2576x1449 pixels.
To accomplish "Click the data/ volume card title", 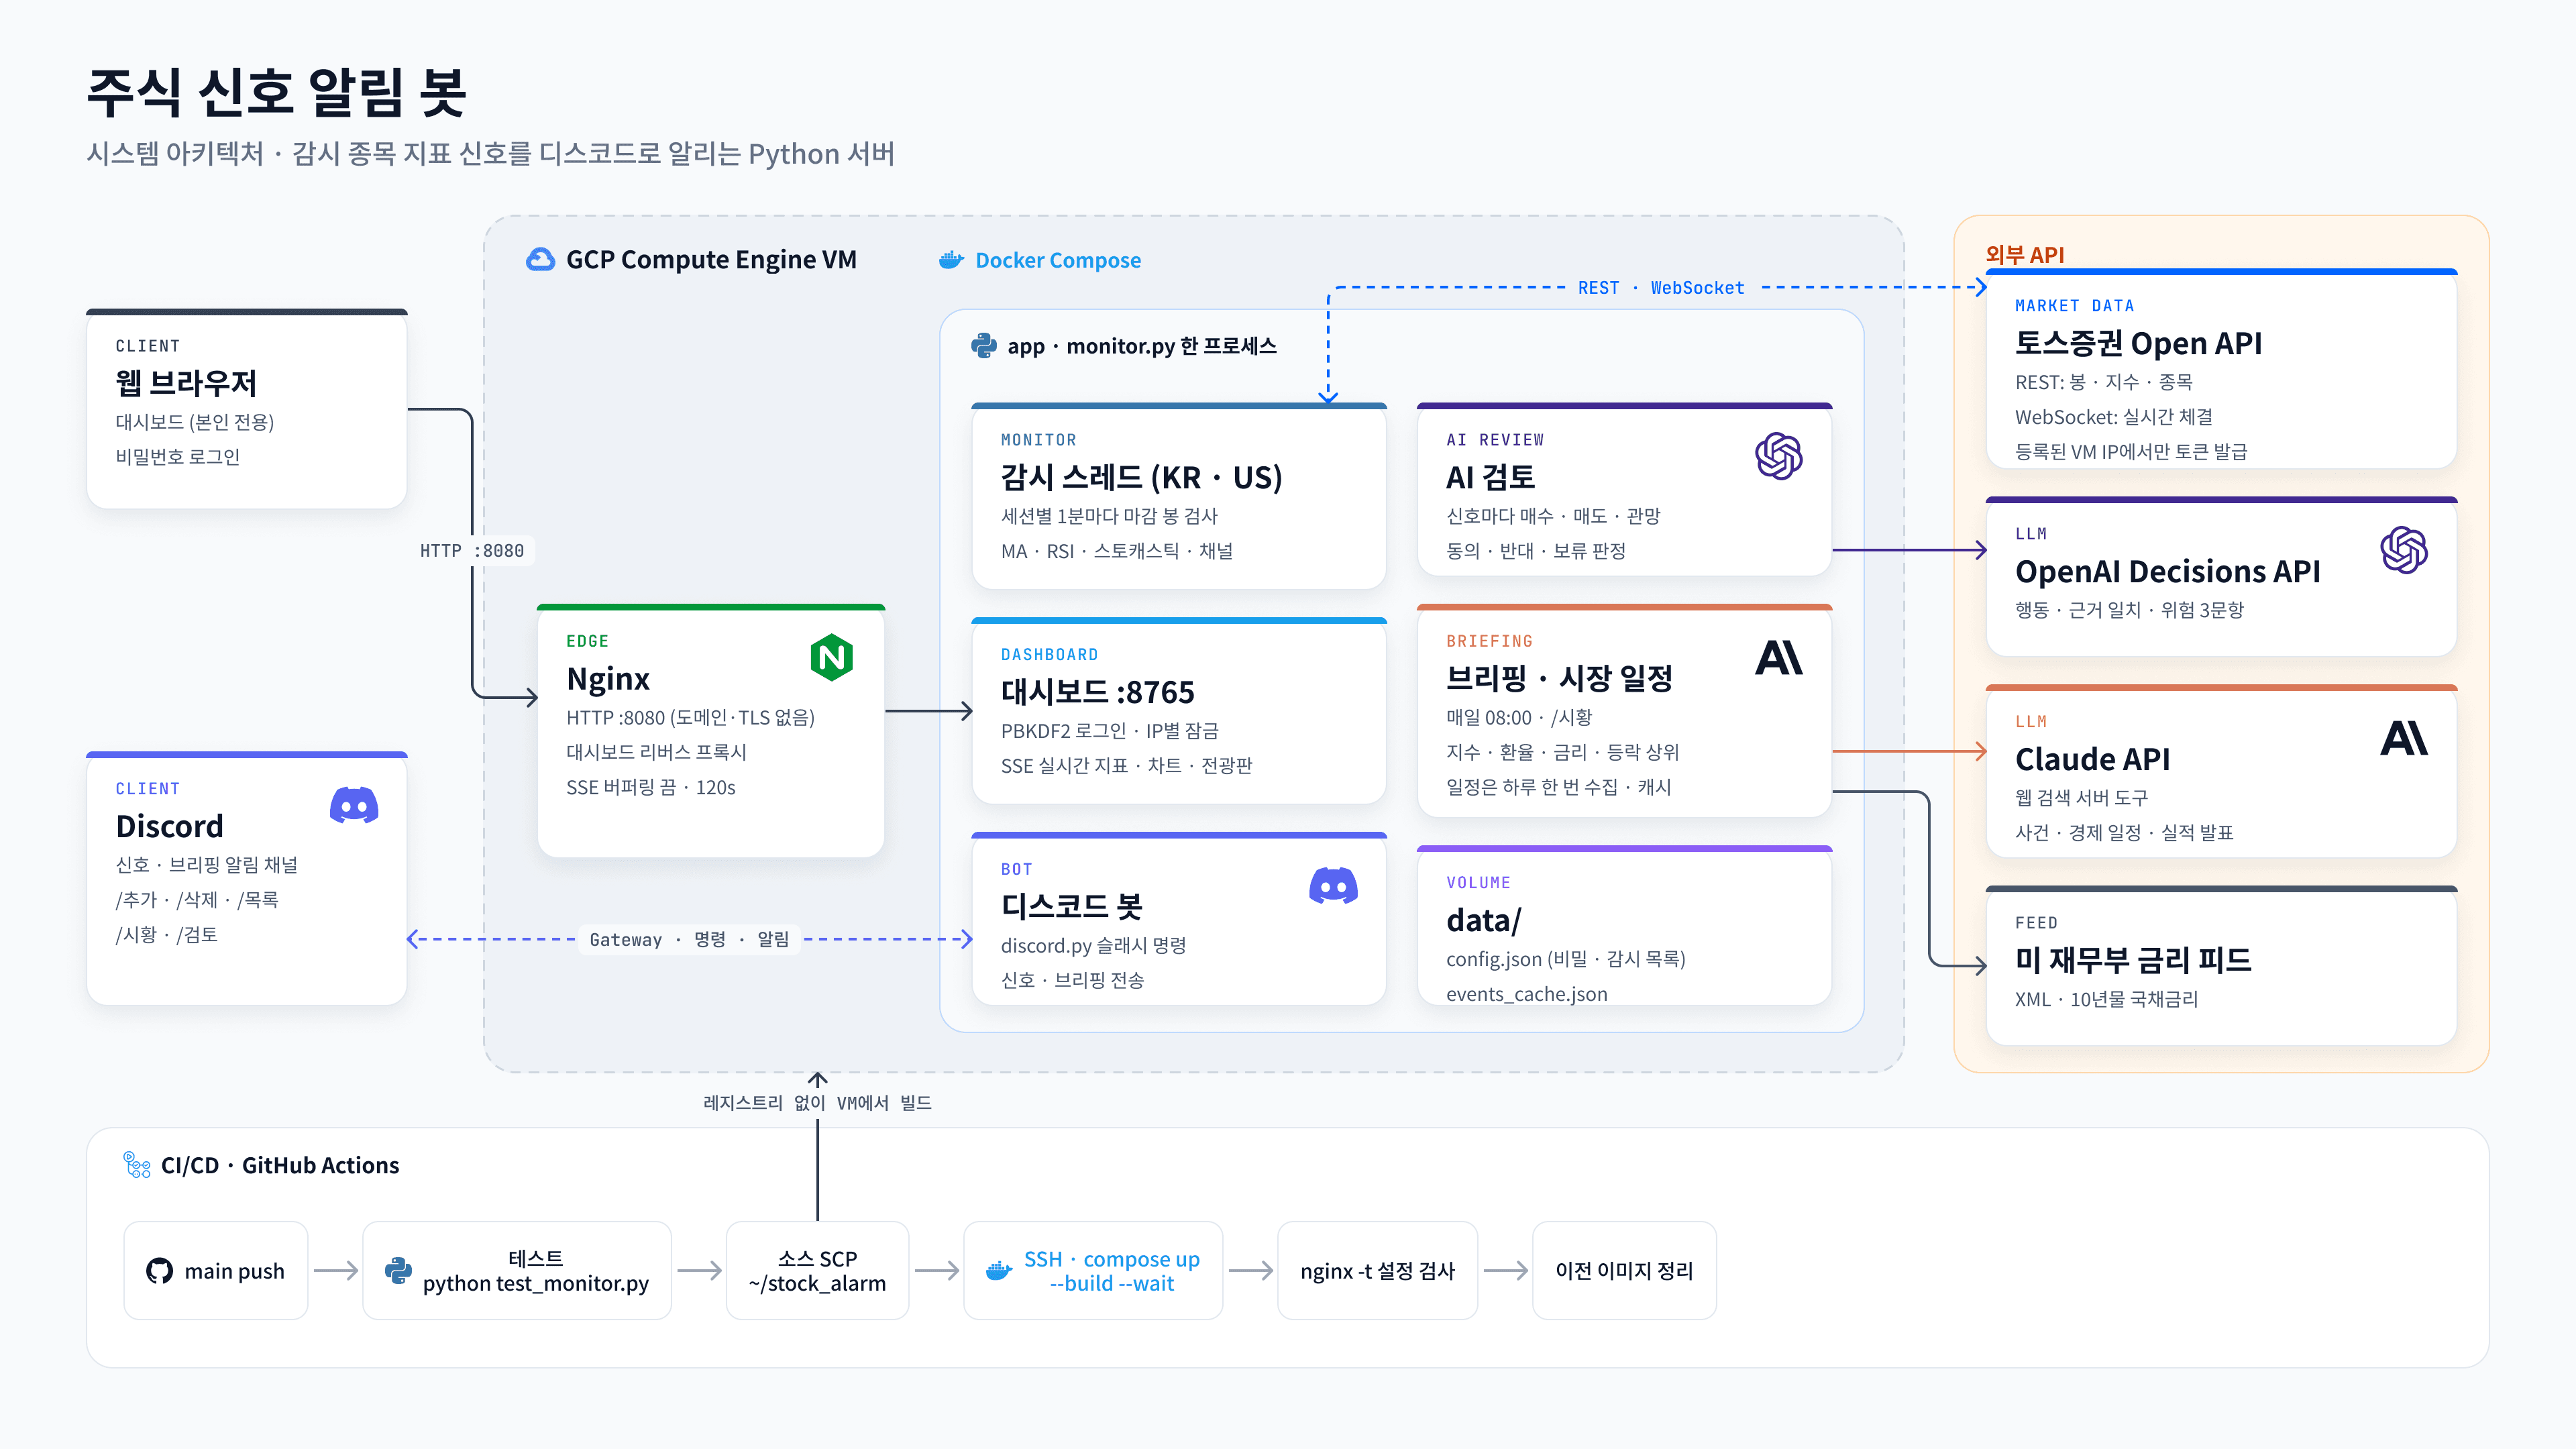I will click(1484, 920).
